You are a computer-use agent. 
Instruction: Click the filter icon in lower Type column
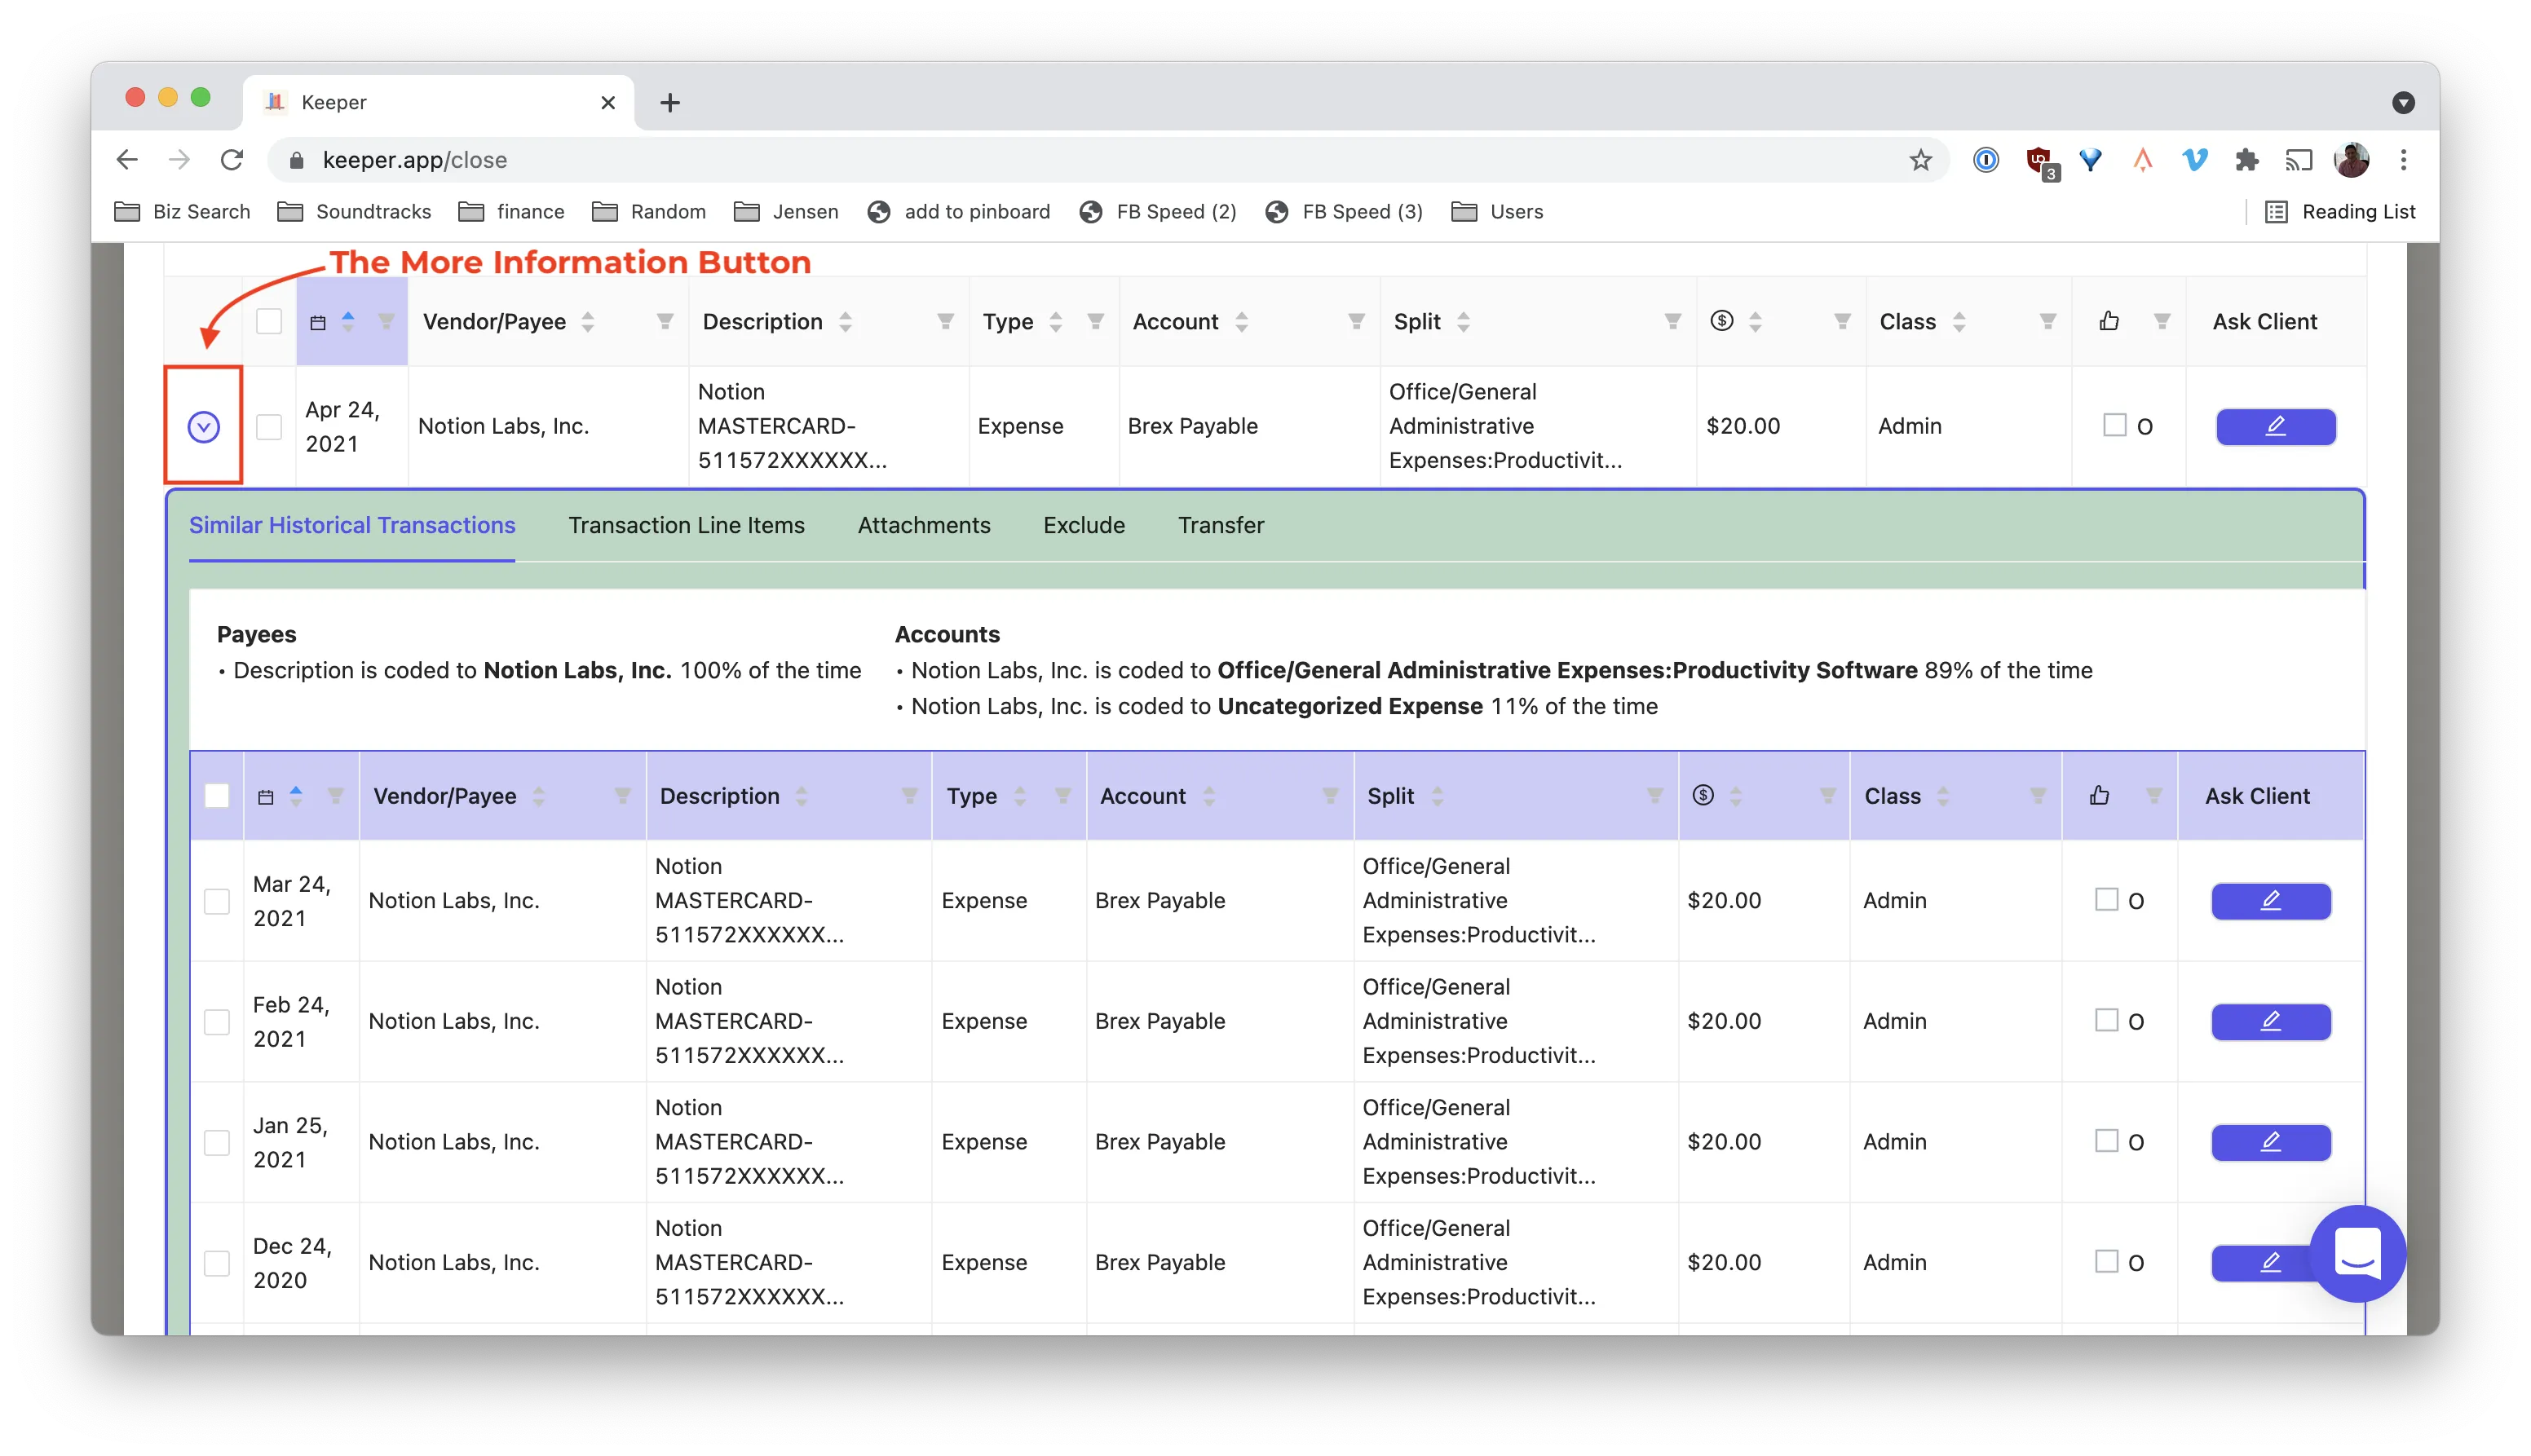coord(1062,796)
